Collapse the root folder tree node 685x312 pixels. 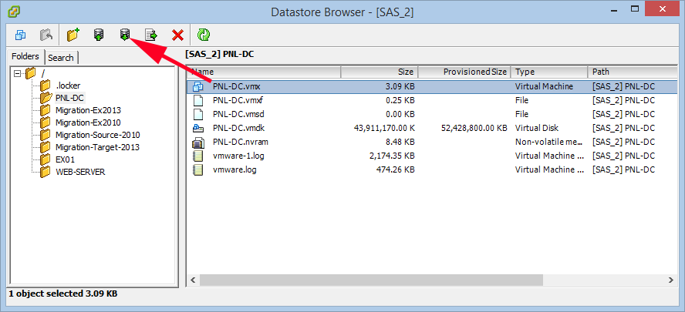[x=18, y=73]
